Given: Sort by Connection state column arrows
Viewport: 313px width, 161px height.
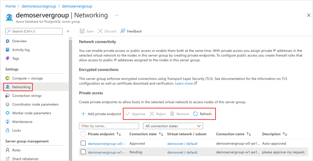Looking at the screenshot, I should click(x=161, y=134).
